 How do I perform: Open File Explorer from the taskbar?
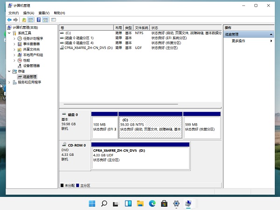[x=140, y=203]
